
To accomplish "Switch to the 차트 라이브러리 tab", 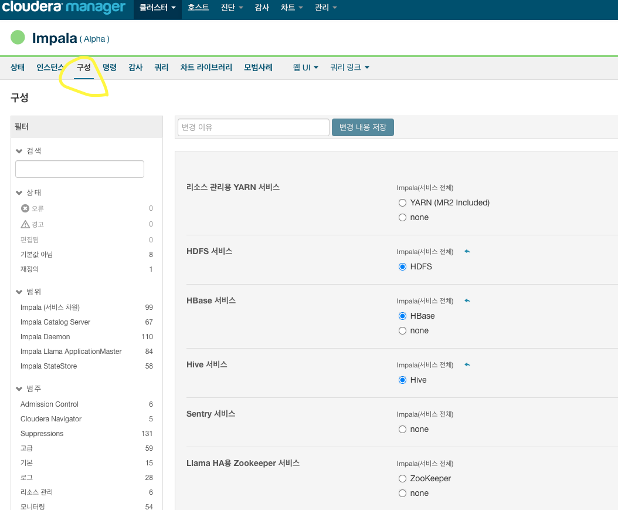I will click(x=206, y=67).
